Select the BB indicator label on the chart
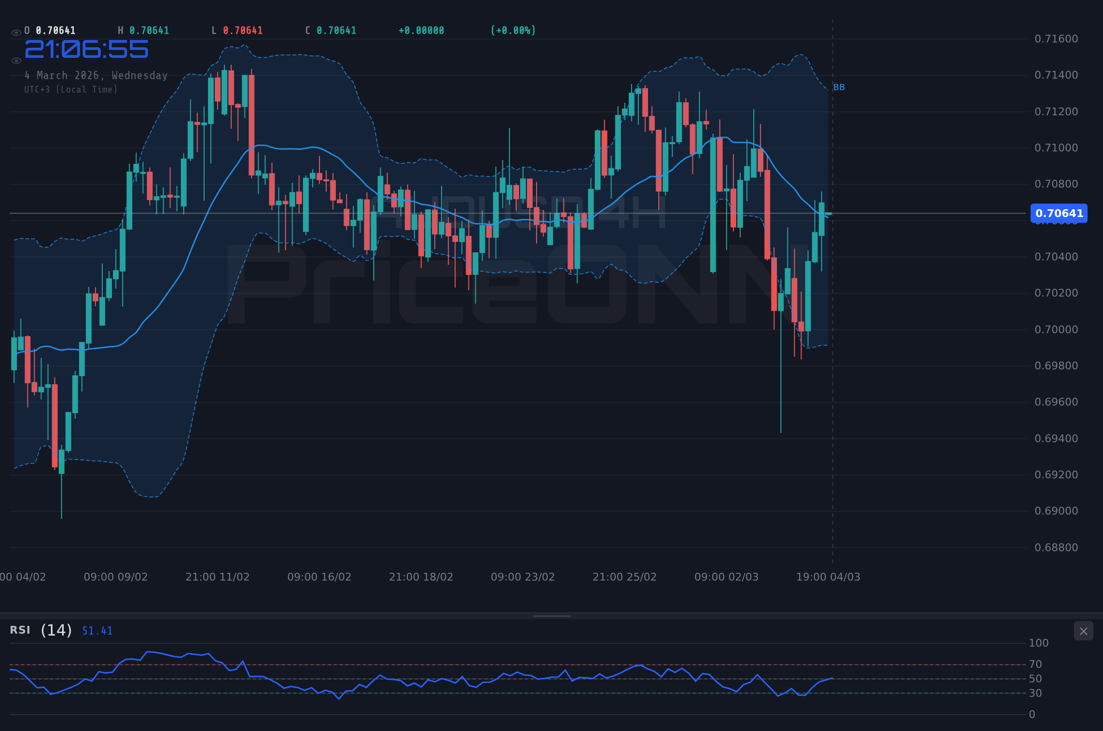The height and width of the screenshot is (731, 1103). tap(838, 87)
